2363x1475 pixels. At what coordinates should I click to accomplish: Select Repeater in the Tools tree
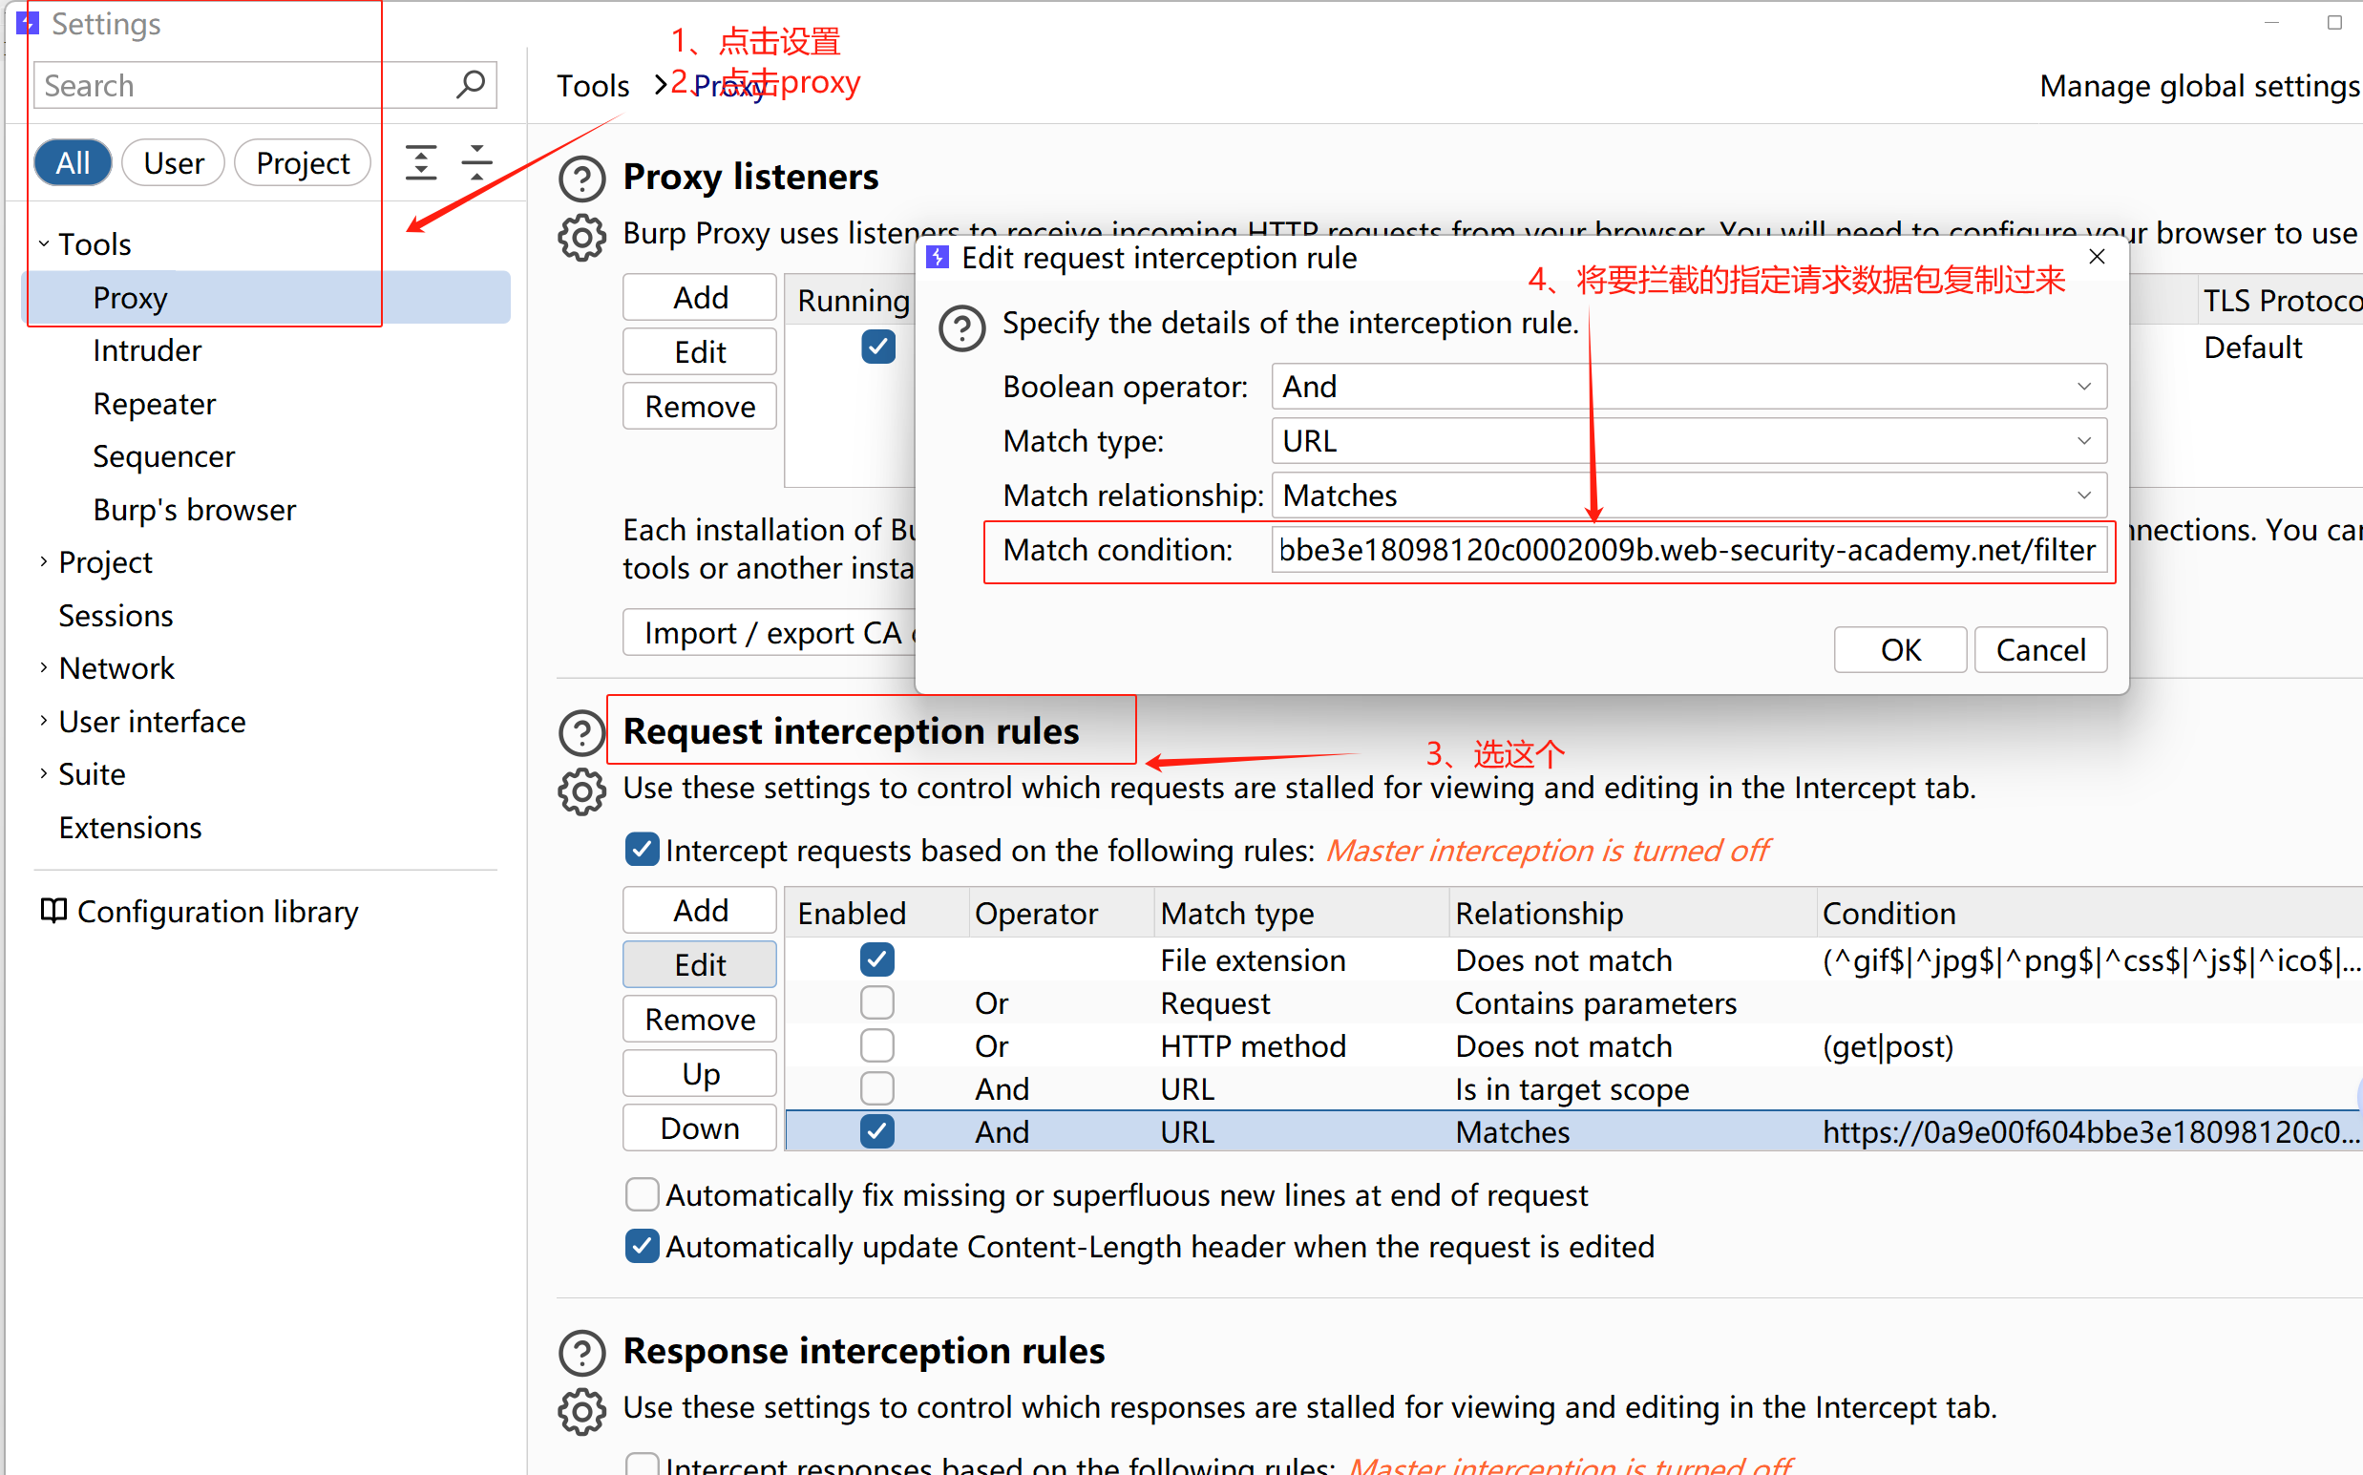(154, 404)
